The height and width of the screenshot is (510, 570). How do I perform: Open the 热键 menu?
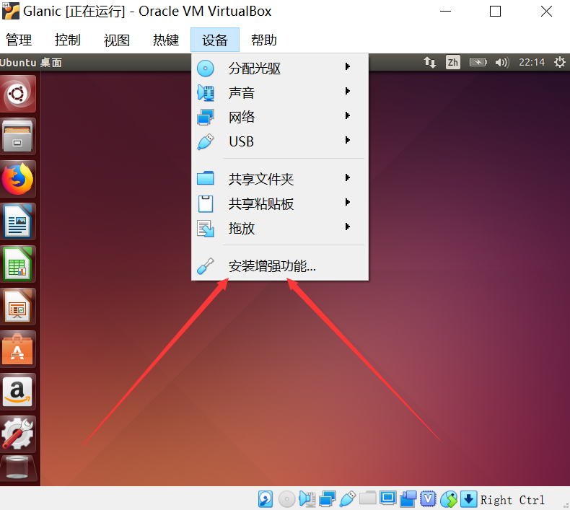point(166,40)
